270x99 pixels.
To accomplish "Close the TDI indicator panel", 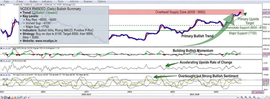I will click(x=1, y=75).
